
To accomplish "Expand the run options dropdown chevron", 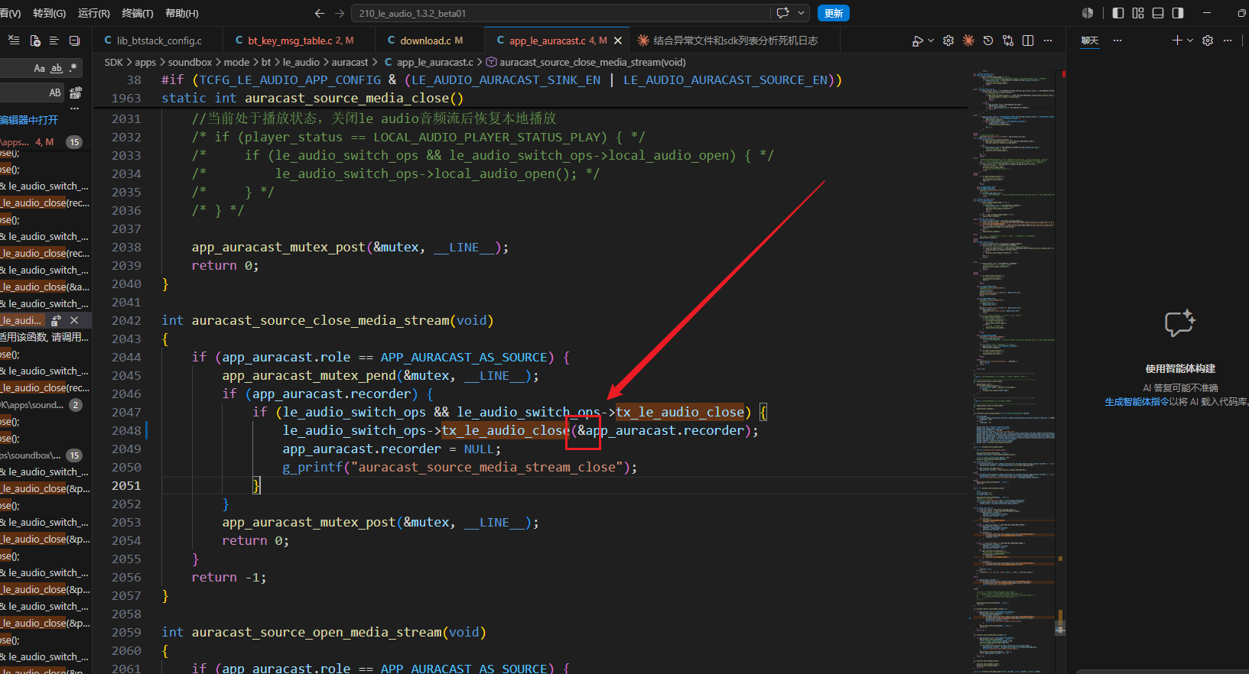I will click(930, 41).
